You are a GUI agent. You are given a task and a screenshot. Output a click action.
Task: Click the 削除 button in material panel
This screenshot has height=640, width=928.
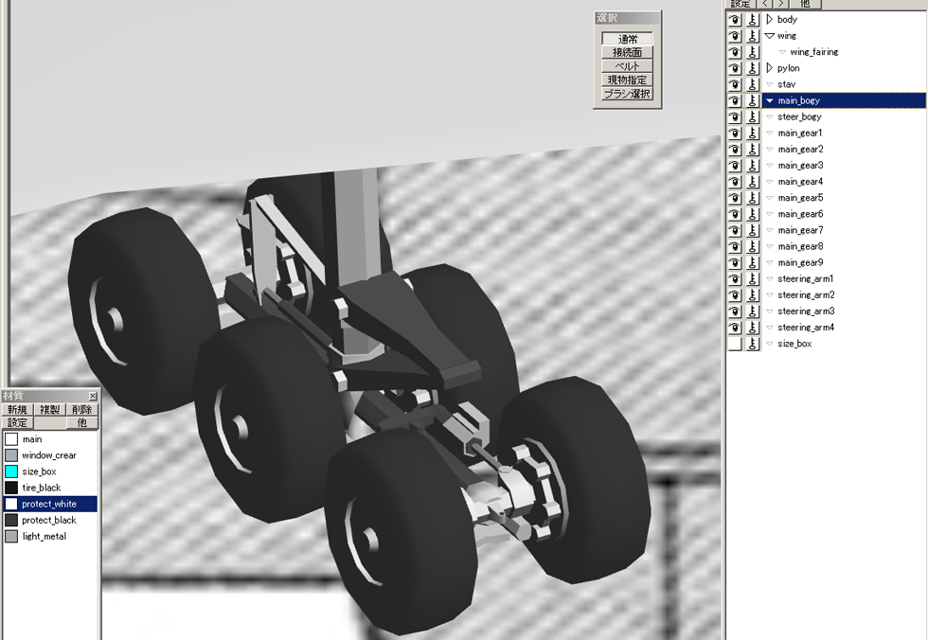82,410
